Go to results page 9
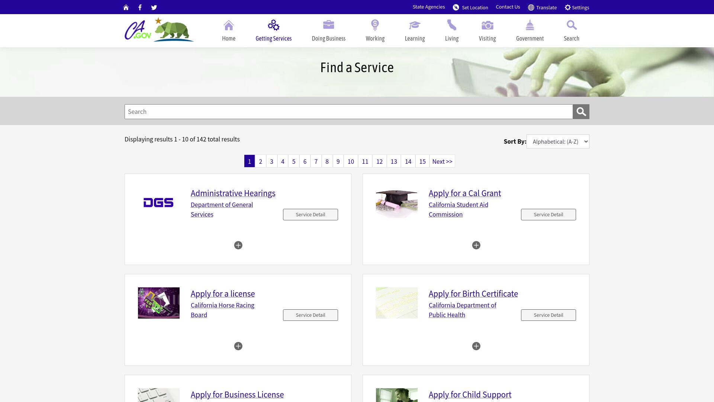Image resolution: width=714 pixels, height=402 pixels. point(338,161)
